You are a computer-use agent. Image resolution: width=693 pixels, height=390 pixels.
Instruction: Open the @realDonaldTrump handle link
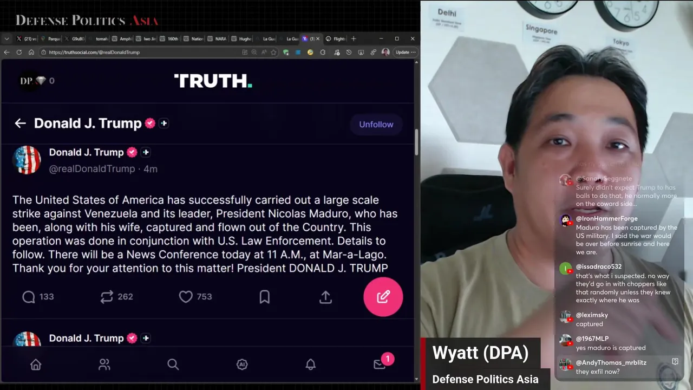pyautogui.click(x=92, y=168)
